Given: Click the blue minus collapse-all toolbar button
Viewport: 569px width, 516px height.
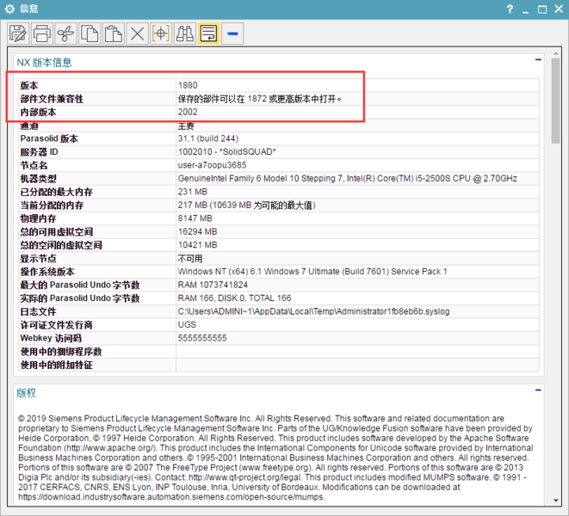Looking at the screenshot, I should click(x=232, y=34).
